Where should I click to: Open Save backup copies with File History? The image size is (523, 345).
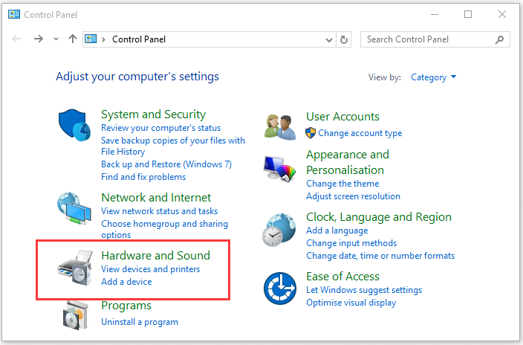pos(173,146)
